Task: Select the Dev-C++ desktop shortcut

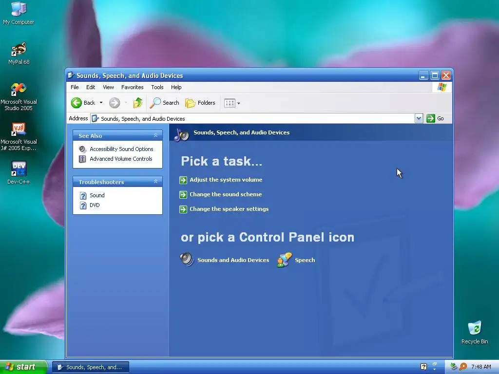Action: click(x=19, y=173)
